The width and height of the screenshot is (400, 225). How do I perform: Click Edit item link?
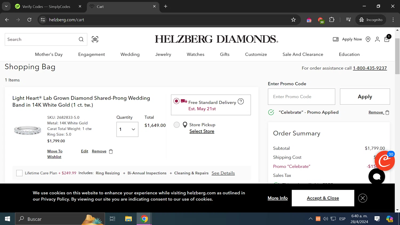click(x=85, y=151)
